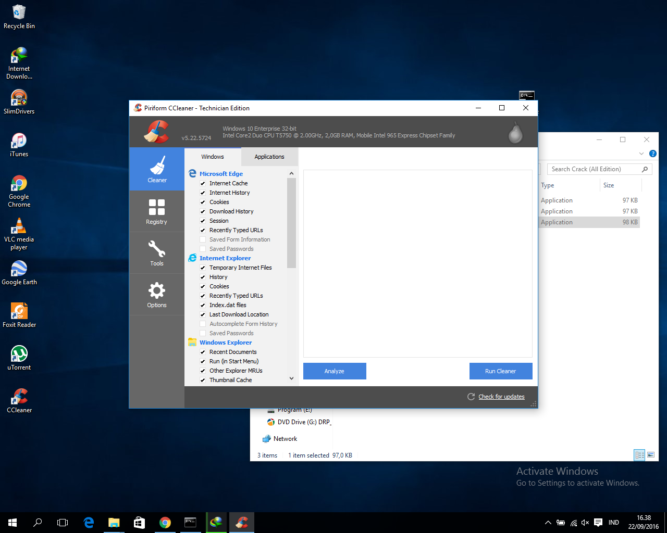Click the Piriform pear logo
The width and height of the screenshot is (667, 533).
point(515,133)
